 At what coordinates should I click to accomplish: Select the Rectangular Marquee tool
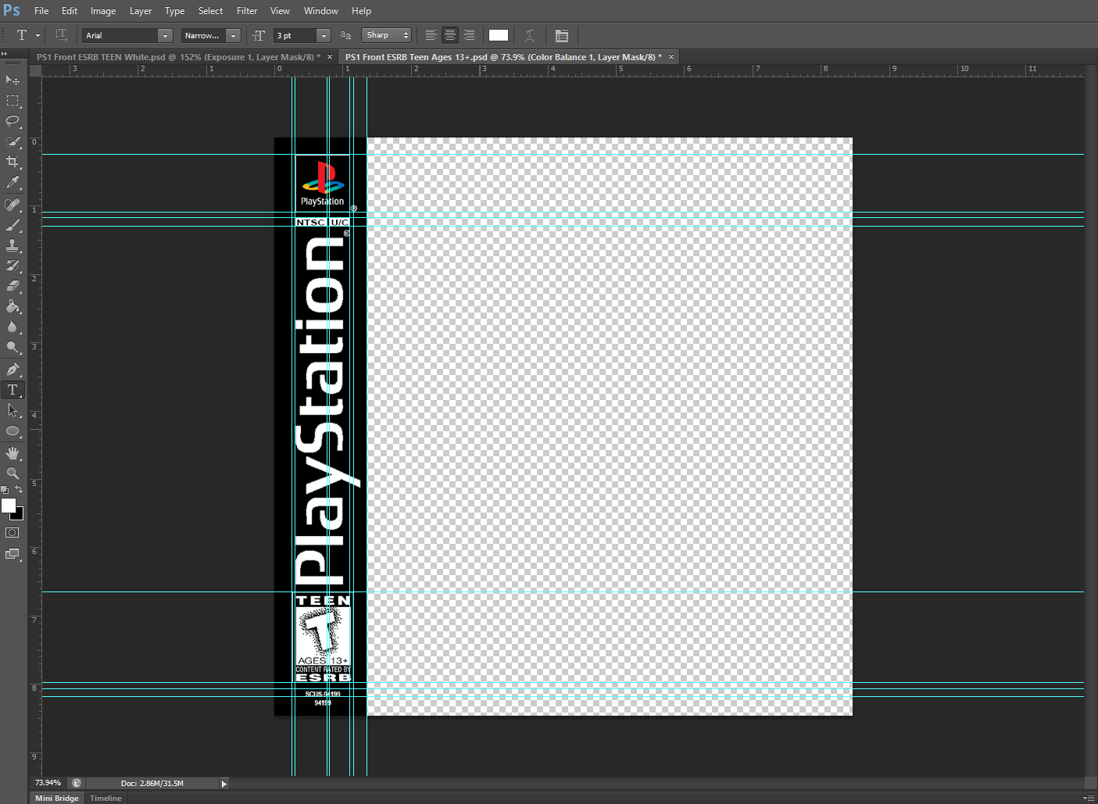coord(13,101)
